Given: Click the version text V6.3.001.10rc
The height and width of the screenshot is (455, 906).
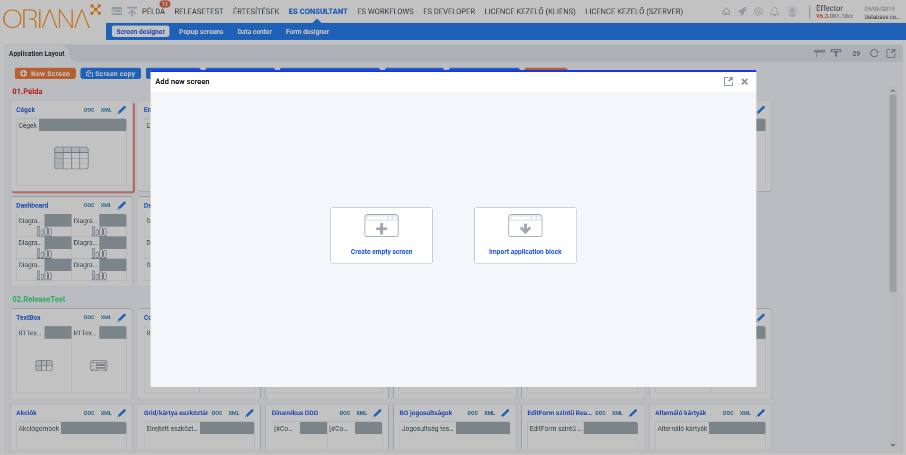Looking at the screenshot, I should (x=835, y=16).
